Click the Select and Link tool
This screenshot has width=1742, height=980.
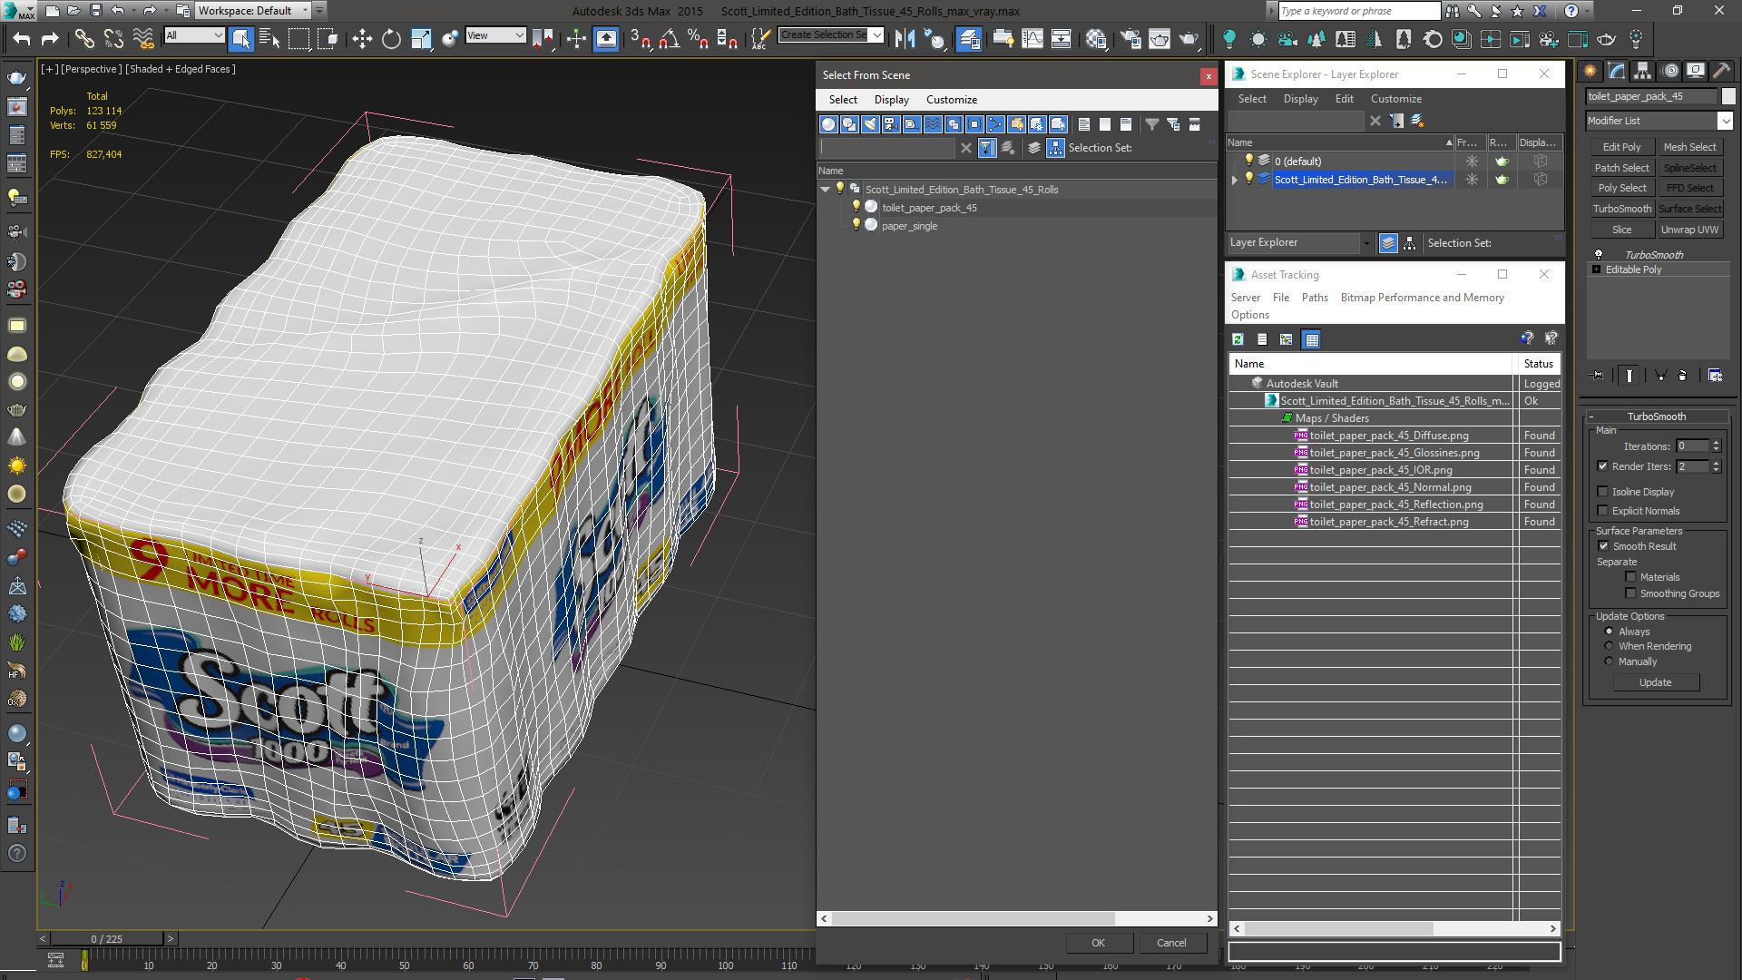point(83,39)
